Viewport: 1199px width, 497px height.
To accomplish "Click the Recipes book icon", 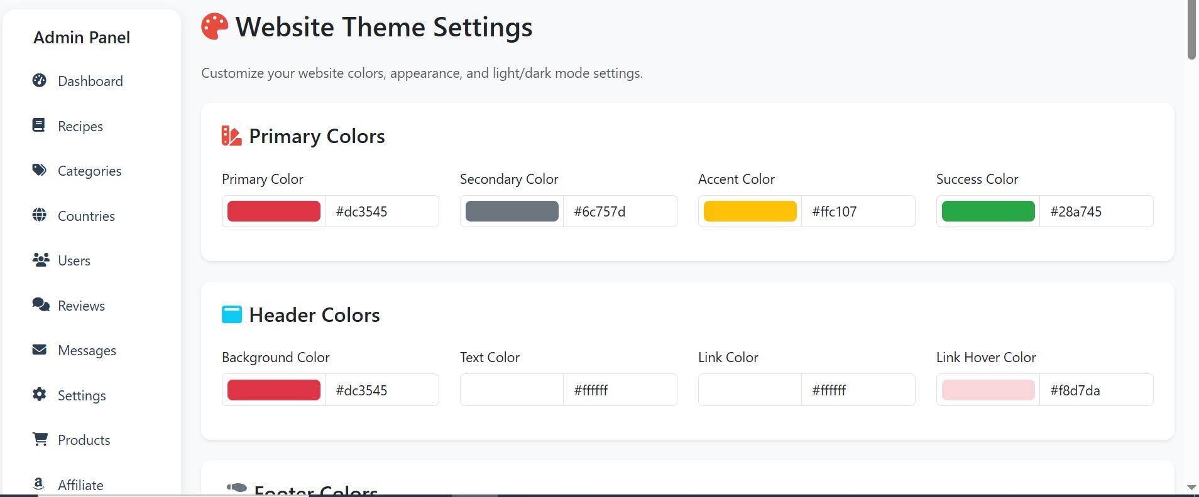I will pos(39,126).
